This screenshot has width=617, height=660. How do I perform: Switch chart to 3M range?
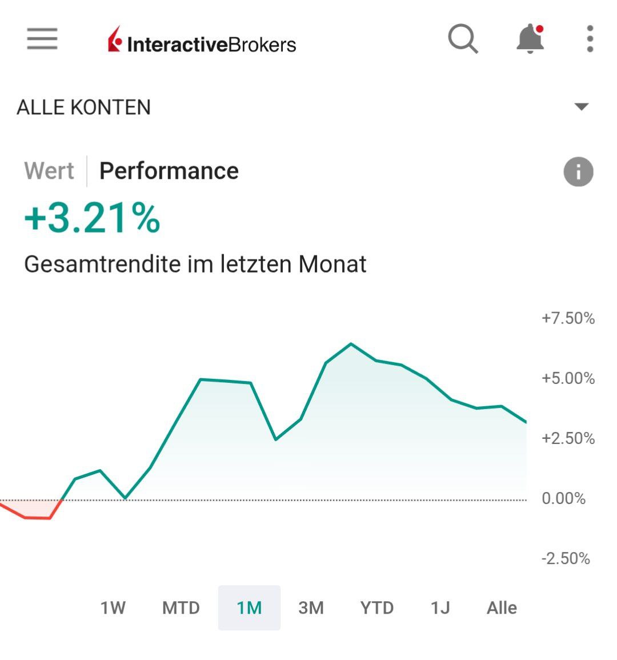[x=311, y=607]
